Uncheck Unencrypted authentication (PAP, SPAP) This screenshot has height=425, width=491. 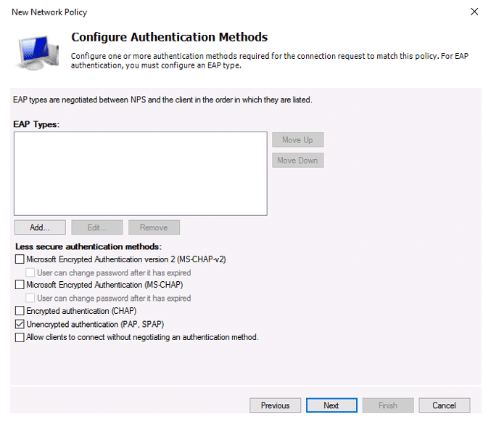20,324
